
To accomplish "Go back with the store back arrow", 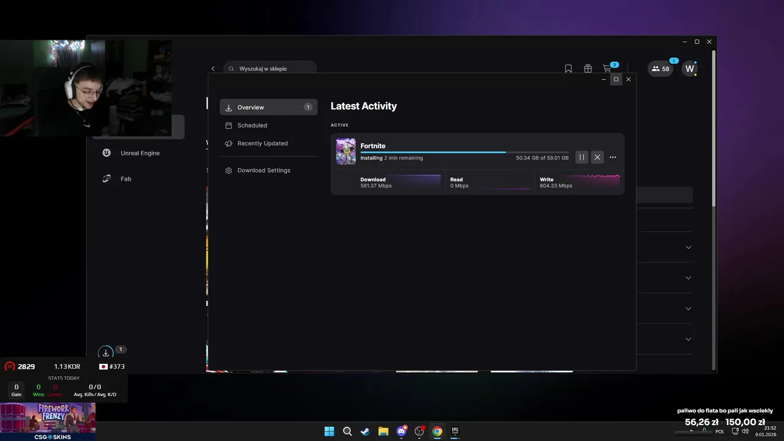I will tap(213, 69).
